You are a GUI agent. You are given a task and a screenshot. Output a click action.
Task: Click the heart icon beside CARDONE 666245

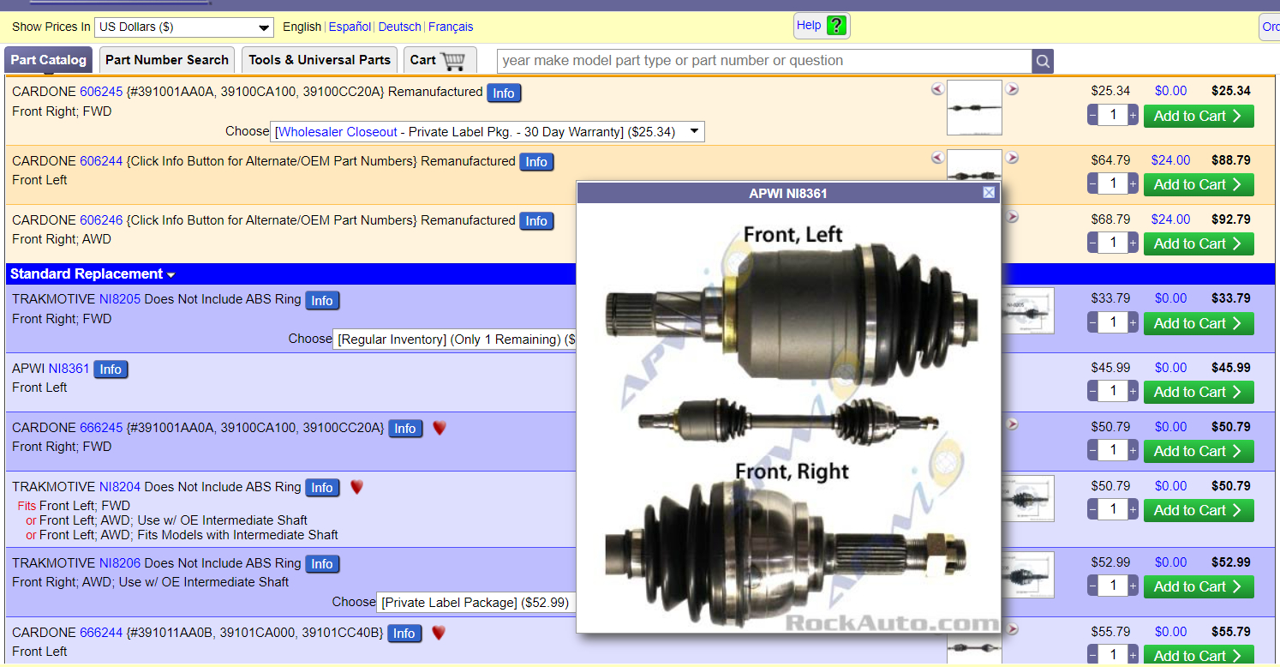pos(440,427)
